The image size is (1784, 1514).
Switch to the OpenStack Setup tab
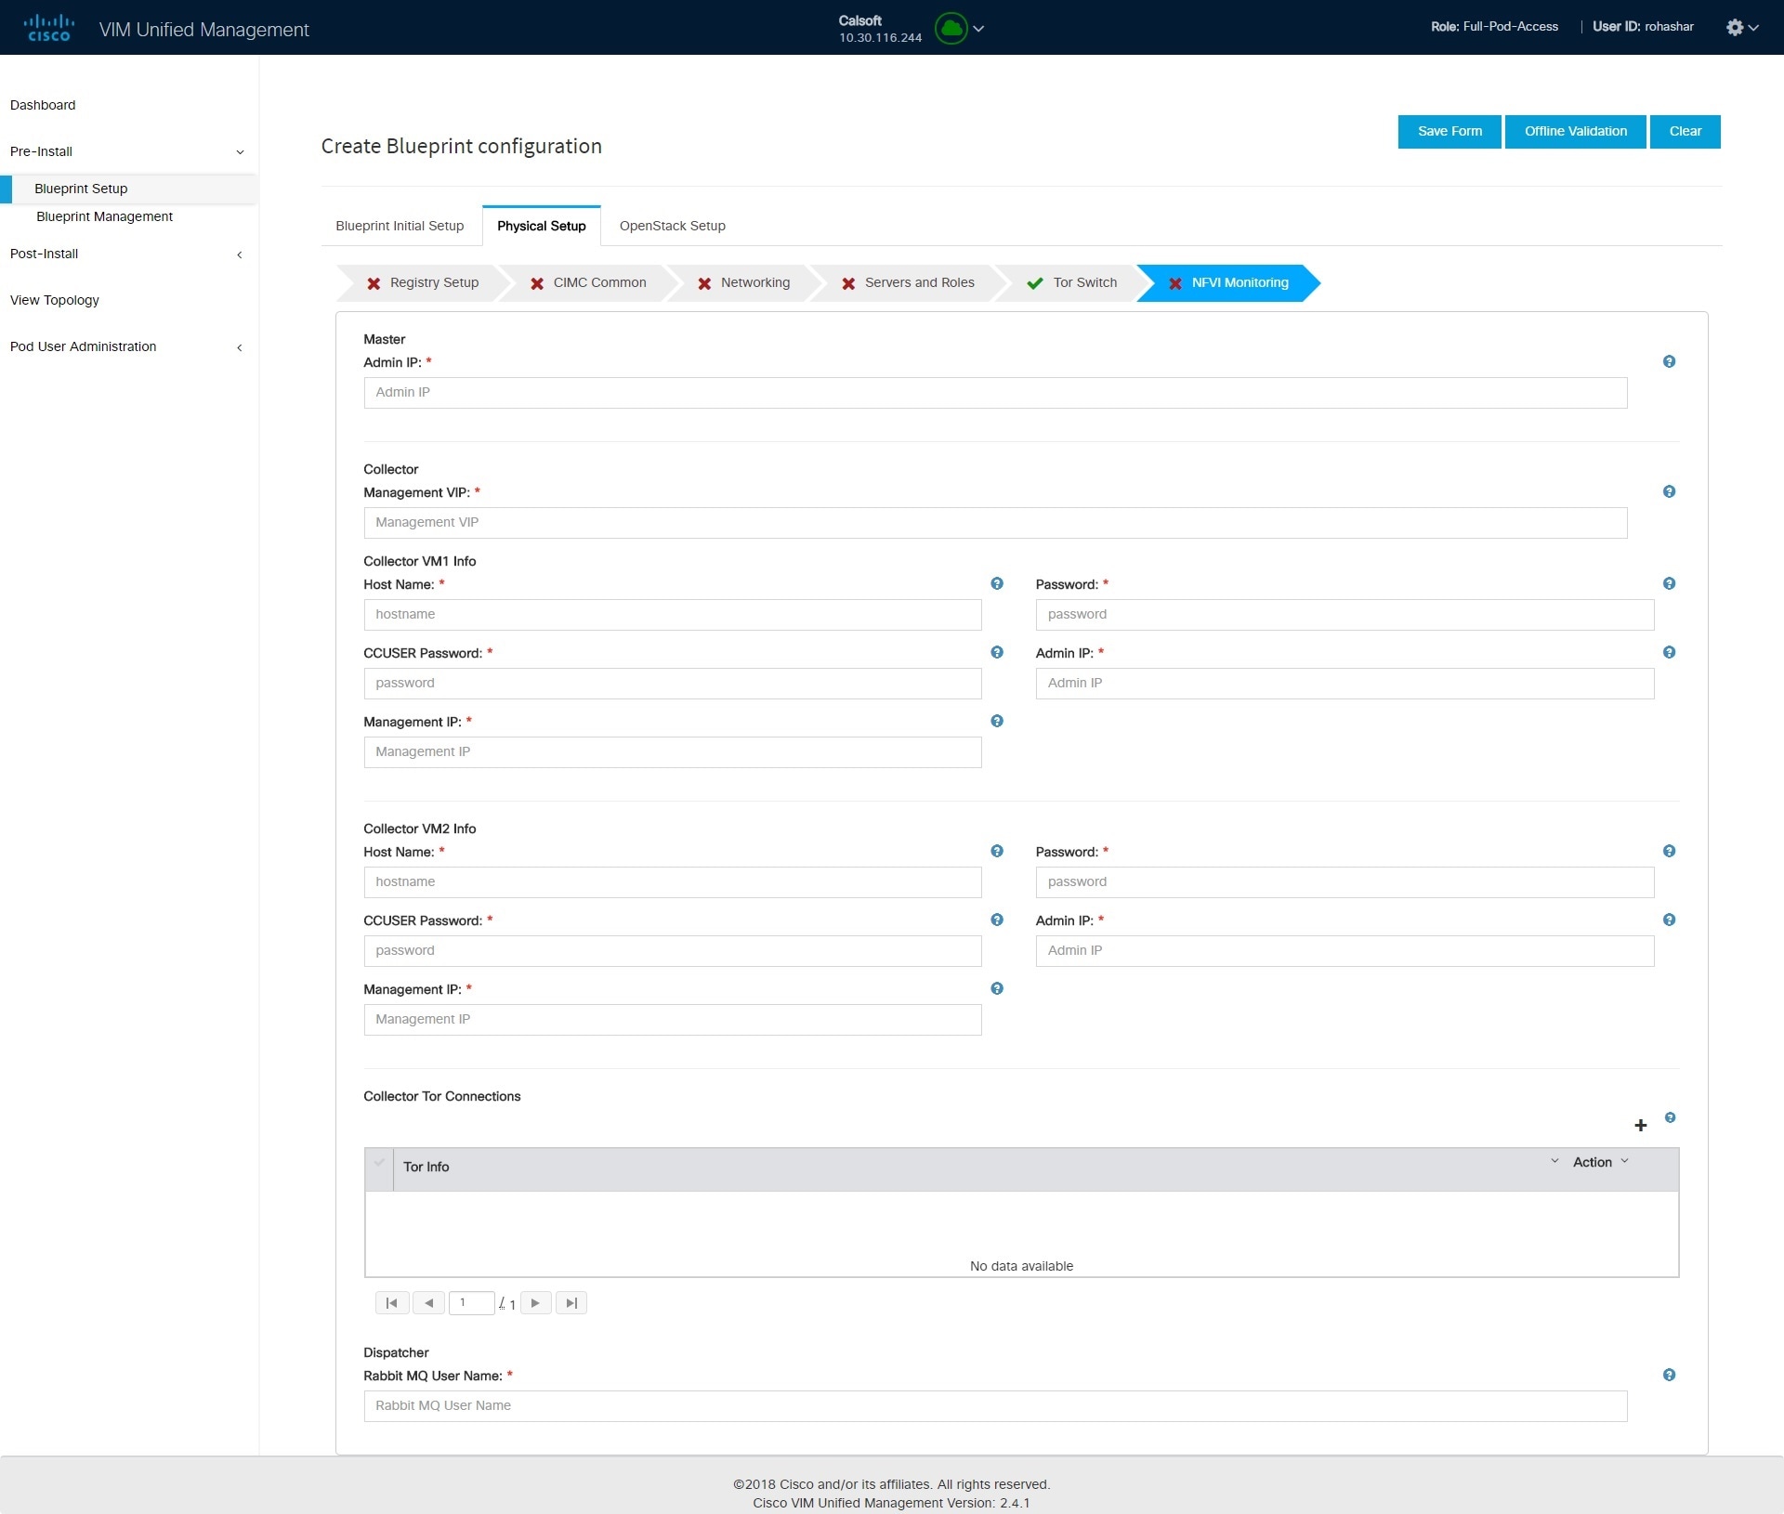672,225
